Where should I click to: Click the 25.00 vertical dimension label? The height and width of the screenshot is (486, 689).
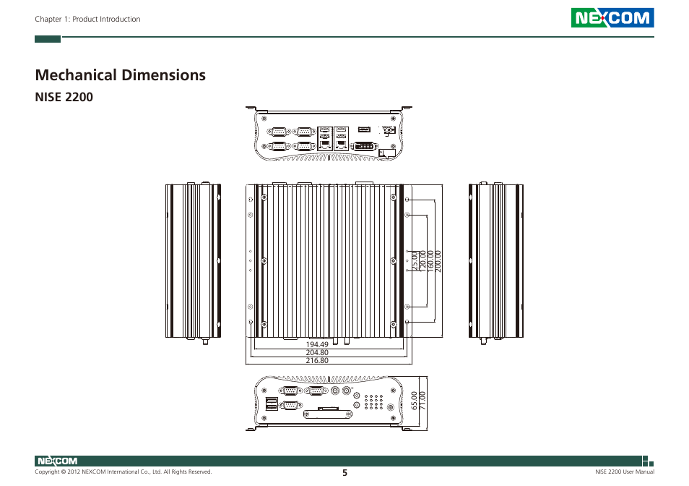pyautogui.click(x=415, y=261)
